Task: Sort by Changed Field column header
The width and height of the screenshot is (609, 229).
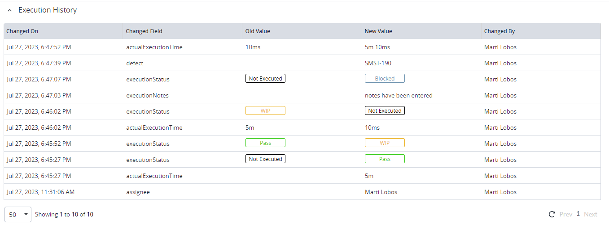Action: coord(144,31)
